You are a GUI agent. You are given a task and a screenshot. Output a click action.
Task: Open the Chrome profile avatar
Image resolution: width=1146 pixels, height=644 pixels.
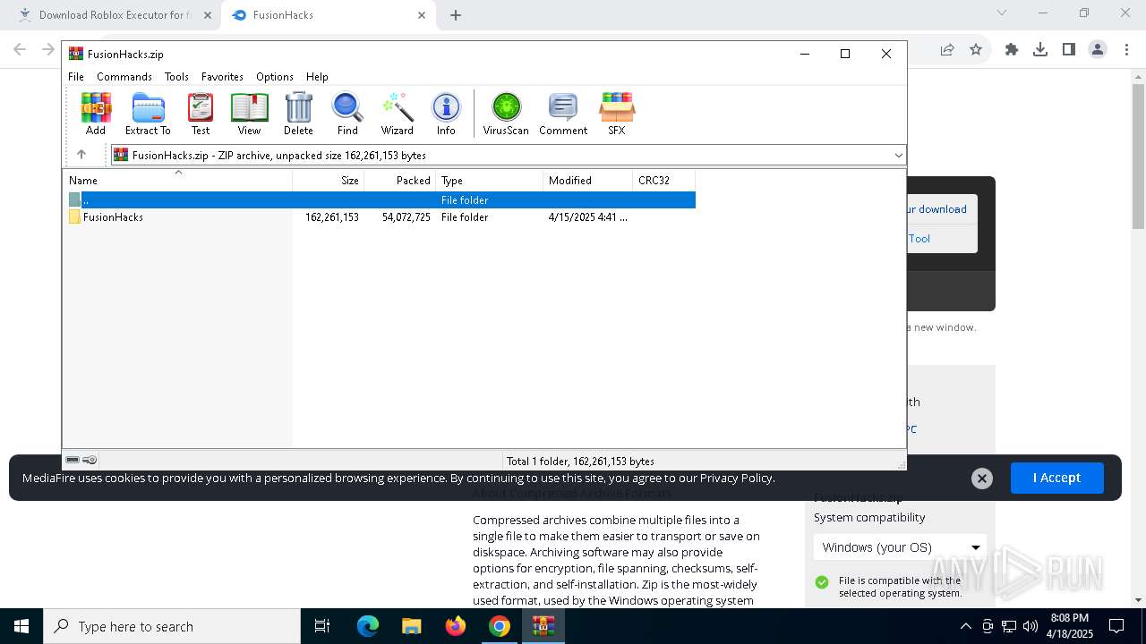click(1098, 50)
